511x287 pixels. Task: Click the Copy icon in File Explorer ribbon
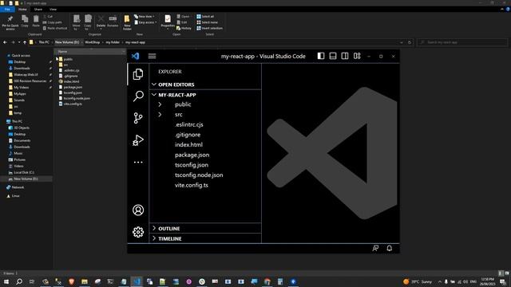[25, 22]
